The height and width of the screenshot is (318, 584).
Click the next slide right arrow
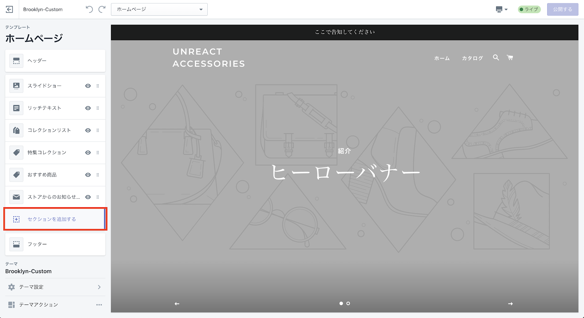click(510, 304)
